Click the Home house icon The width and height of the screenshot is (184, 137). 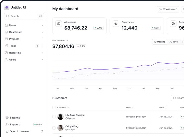(6, 25)
